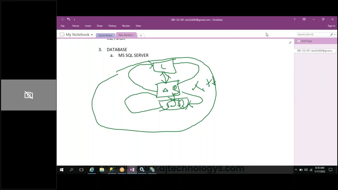This screenshot has height=190, width=338.
Task: Click the notebook icon beside My Notebook
Action: [x=62, y=35]
